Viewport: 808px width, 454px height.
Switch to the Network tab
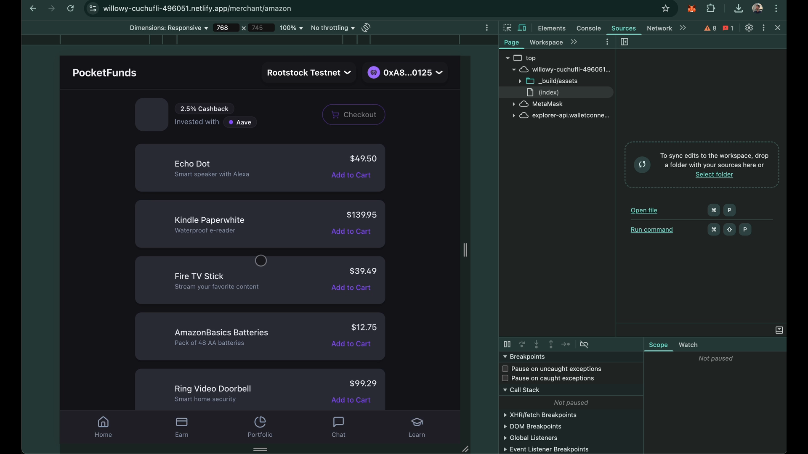pyautogui.click(x=659, y=28)
